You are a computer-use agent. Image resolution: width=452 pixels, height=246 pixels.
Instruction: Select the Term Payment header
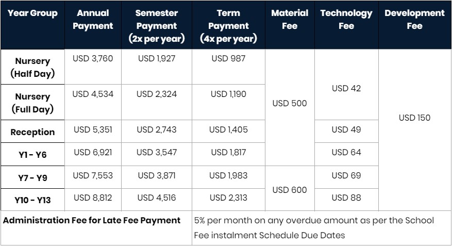point(228,25)
